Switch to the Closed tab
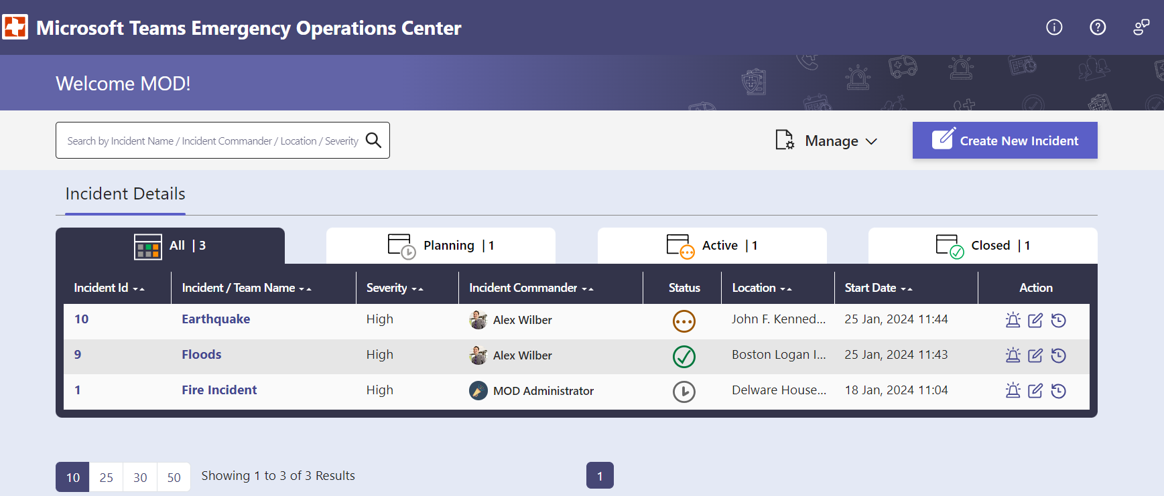Screen dimensions: 1164x496 (983, 246)
